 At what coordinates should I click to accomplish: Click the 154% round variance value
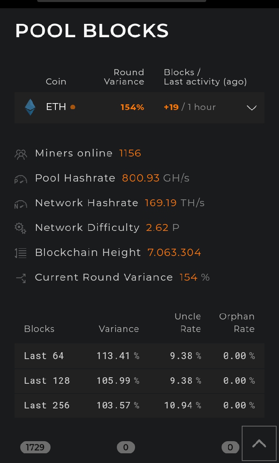[x=132, y=107]
